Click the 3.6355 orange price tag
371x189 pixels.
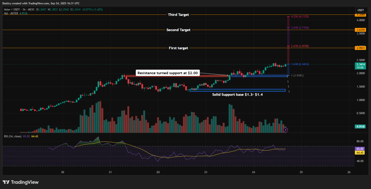click(361, 30)
